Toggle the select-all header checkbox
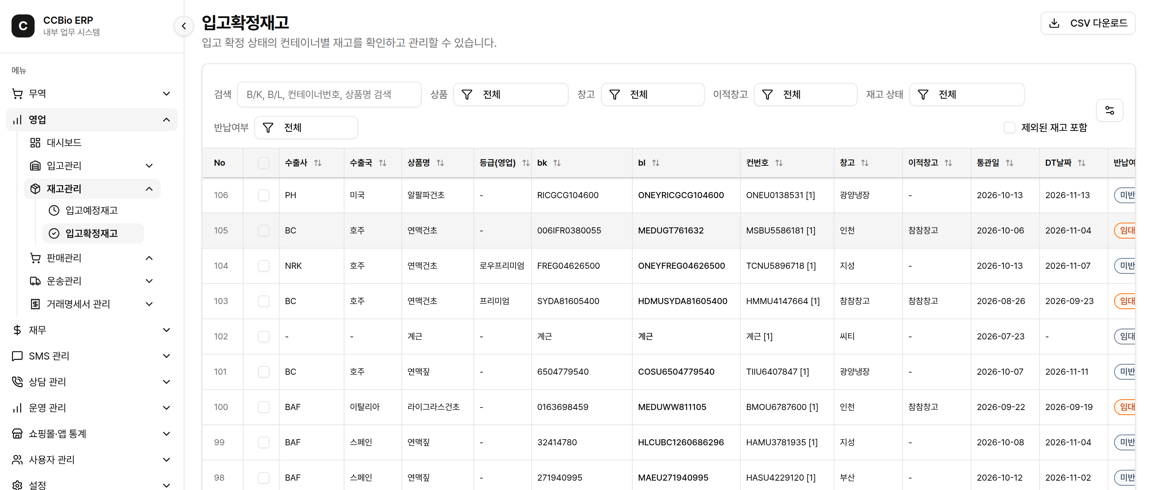This screenshot has width=1153, height=490. click(x=264, y=163)
